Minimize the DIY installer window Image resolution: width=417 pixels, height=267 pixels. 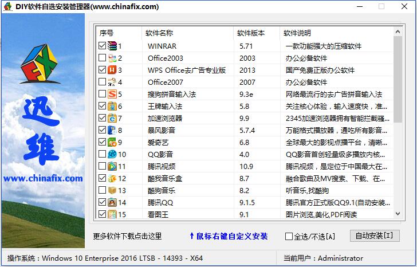pos(360,6)
